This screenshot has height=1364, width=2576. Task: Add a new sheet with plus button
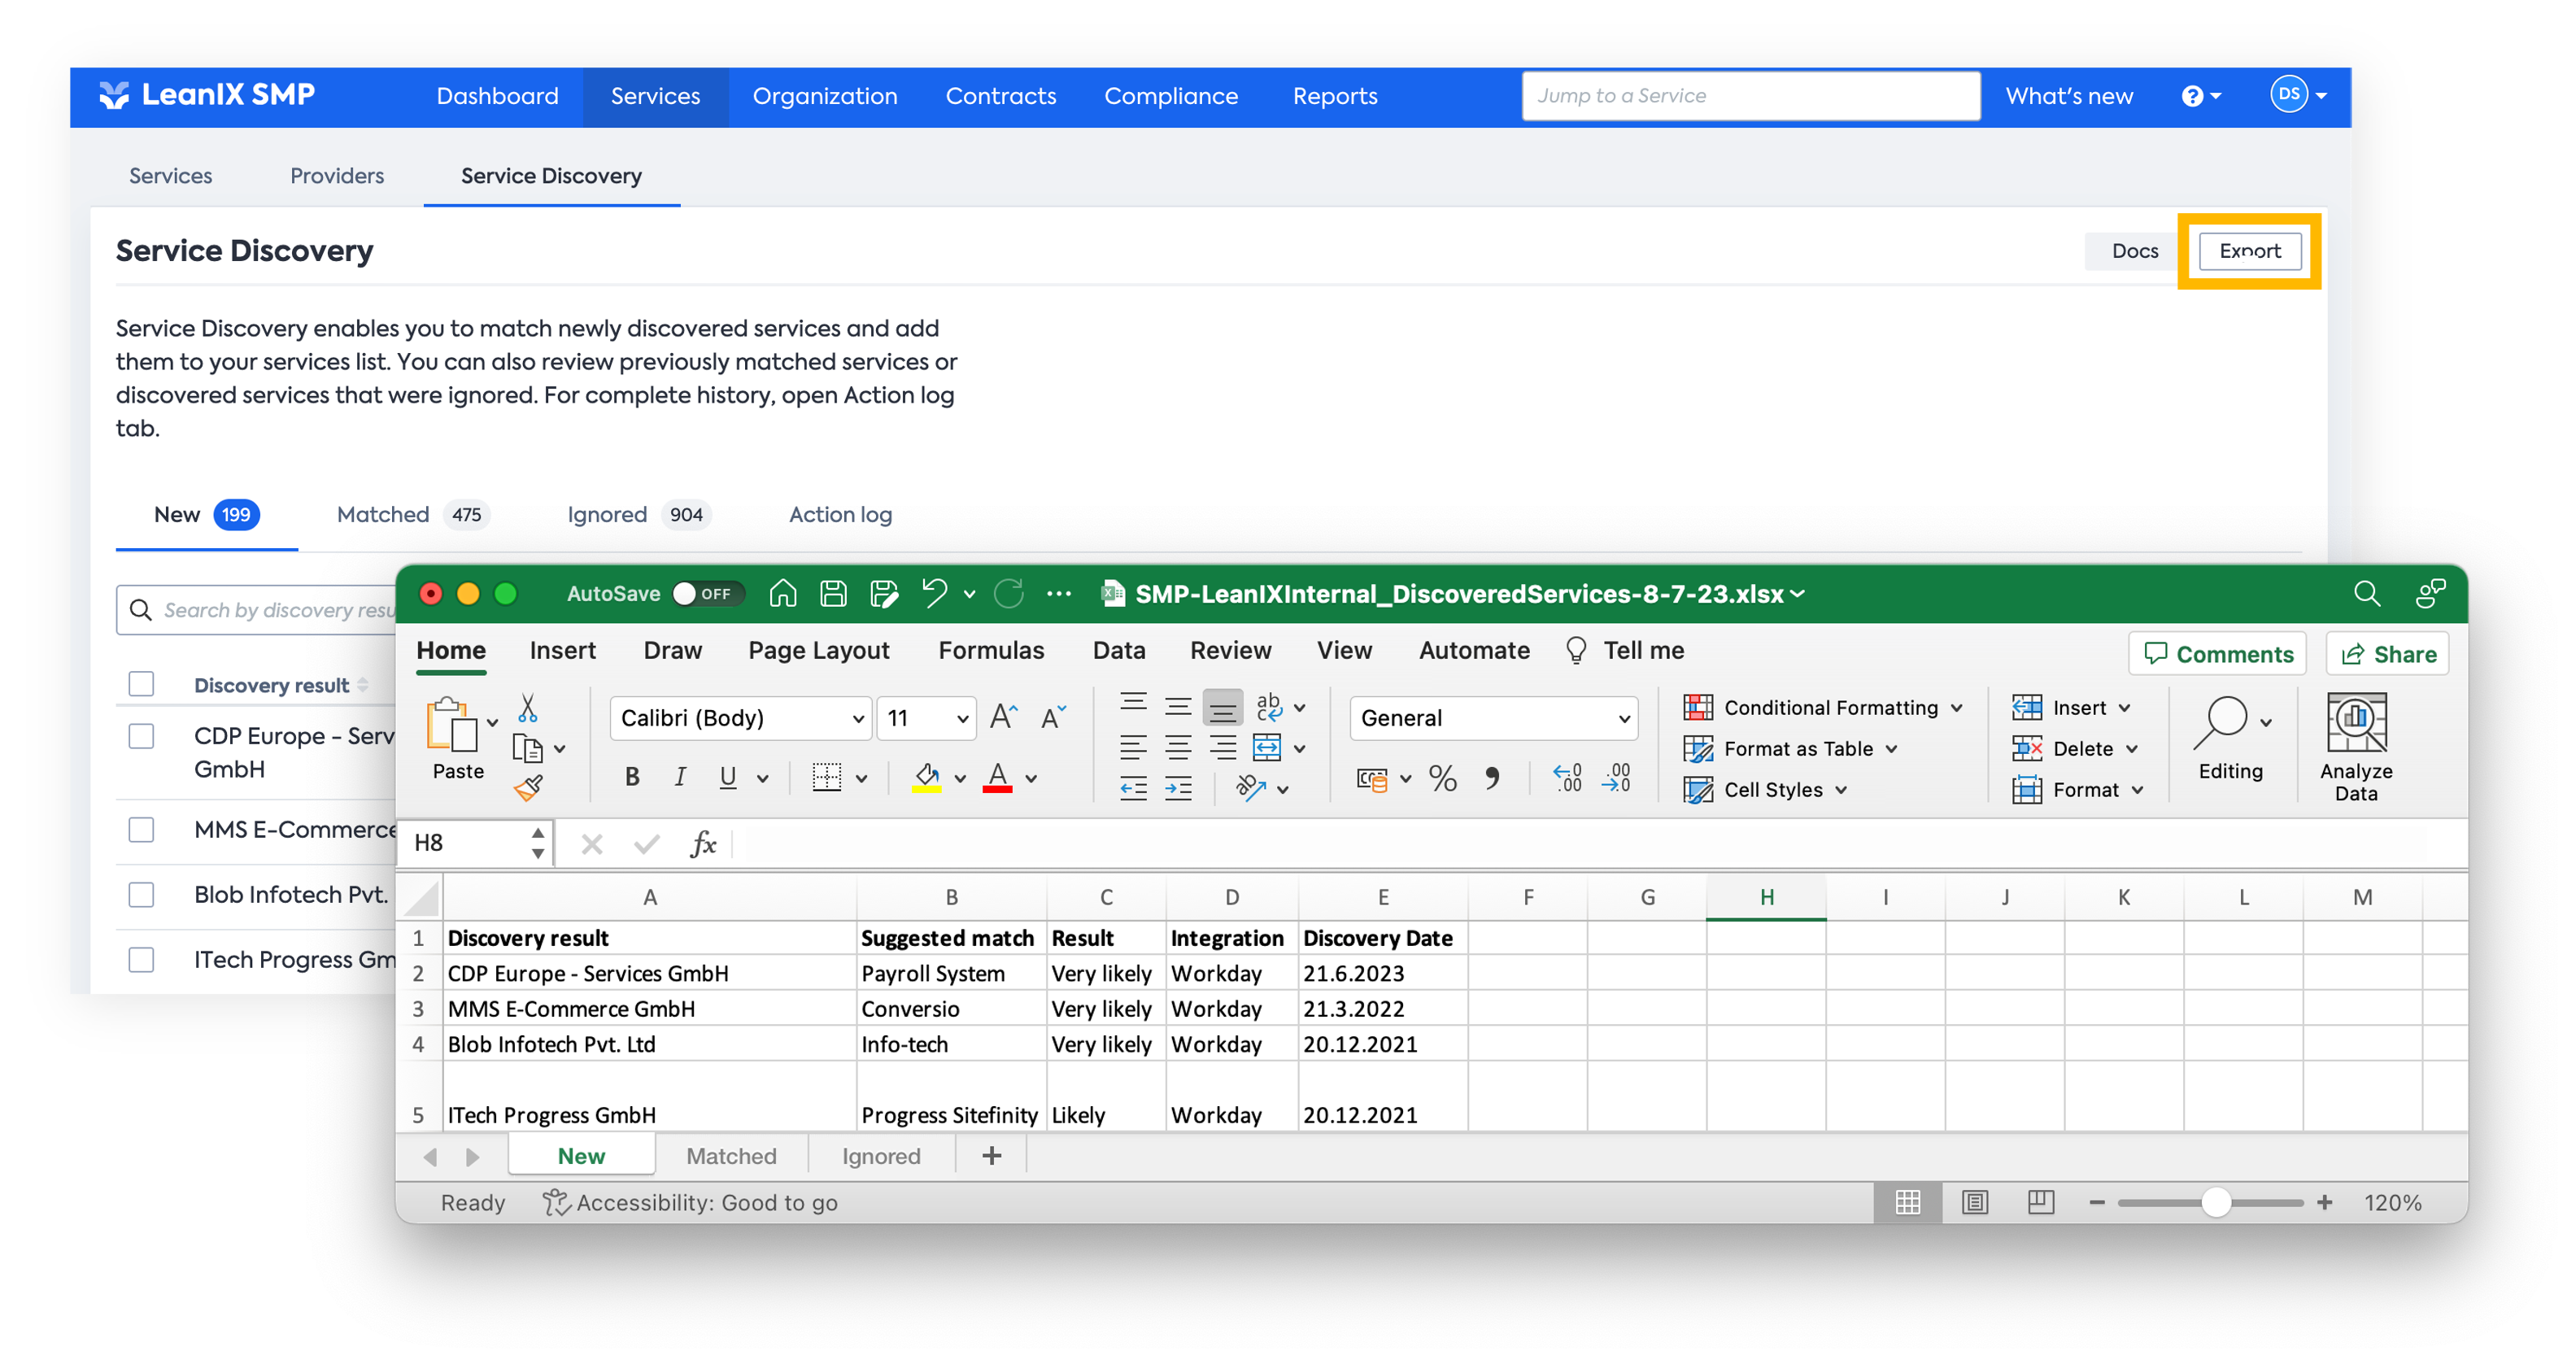point(991,1156)
